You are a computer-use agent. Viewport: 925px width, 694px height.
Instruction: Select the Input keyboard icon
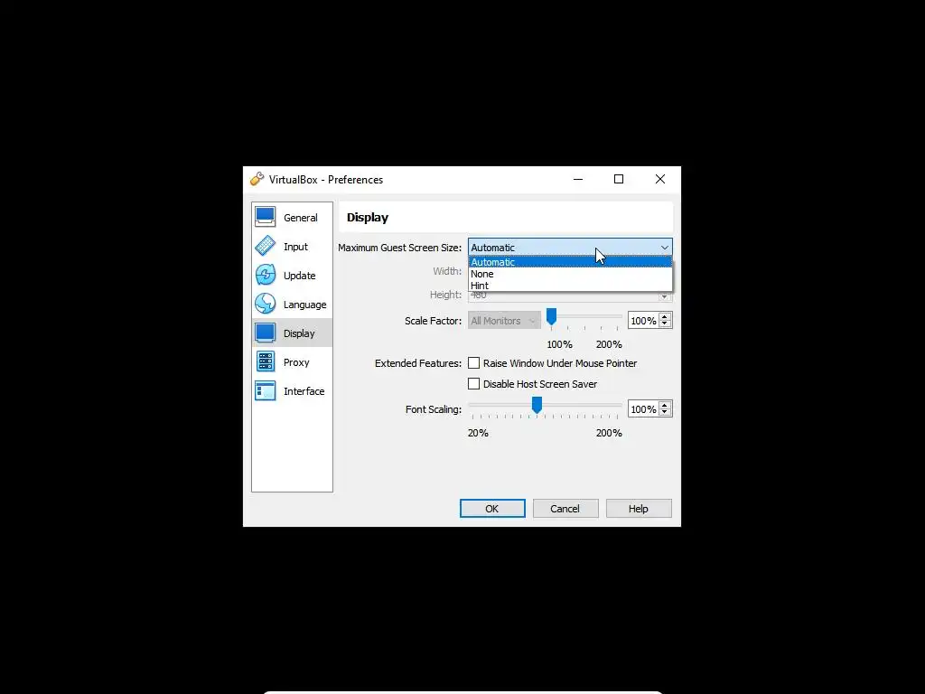click(265, 246)
